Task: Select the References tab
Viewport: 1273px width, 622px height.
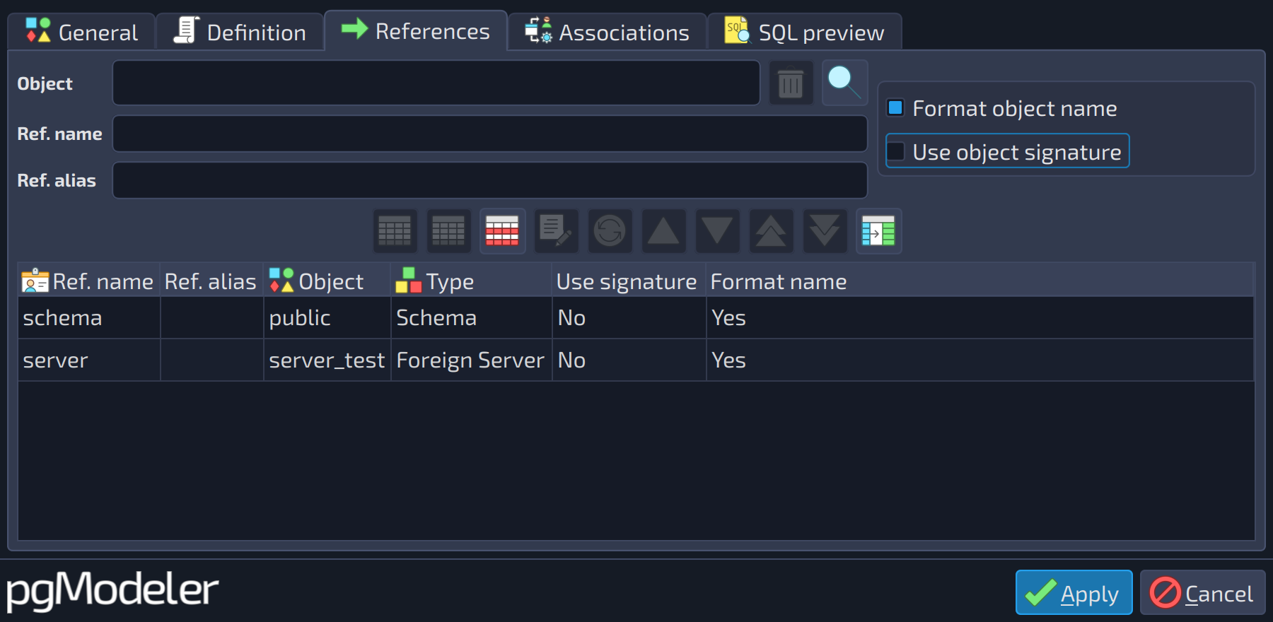Action: click(416, 31)
